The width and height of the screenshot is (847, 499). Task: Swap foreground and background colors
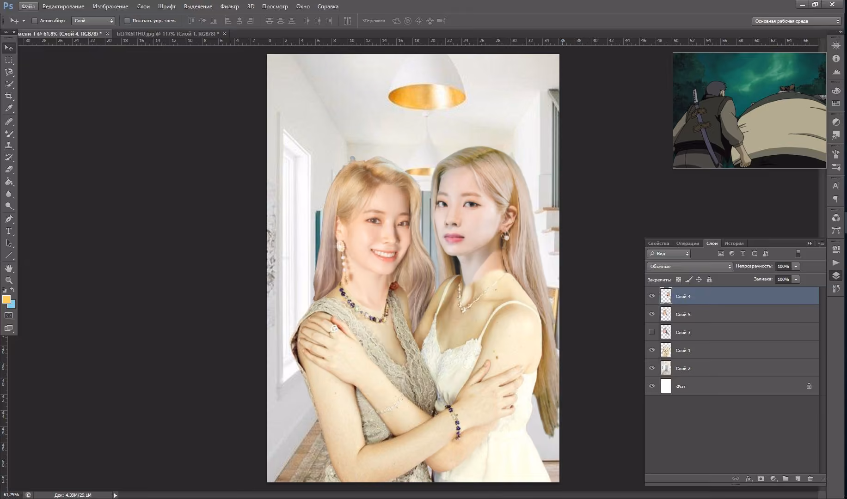(12, 290)
